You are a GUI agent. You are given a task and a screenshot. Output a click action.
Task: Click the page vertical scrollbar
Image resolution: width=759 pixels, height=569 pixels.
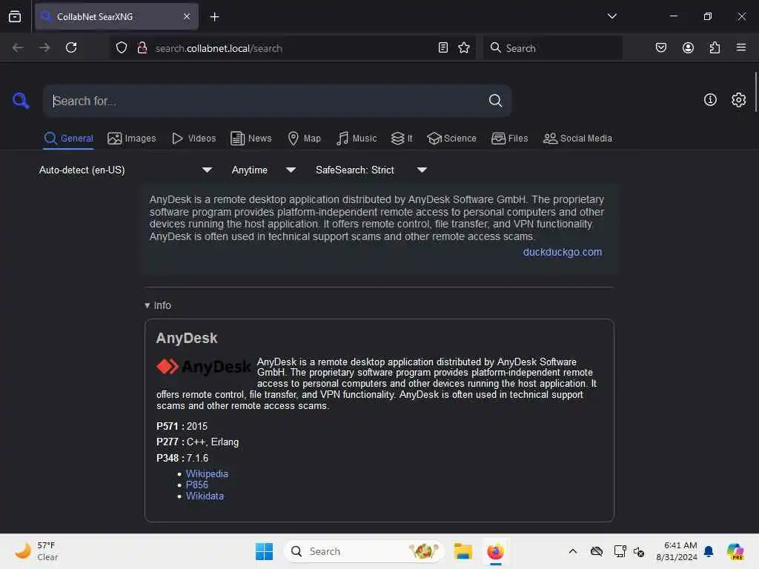click(755, 92)
